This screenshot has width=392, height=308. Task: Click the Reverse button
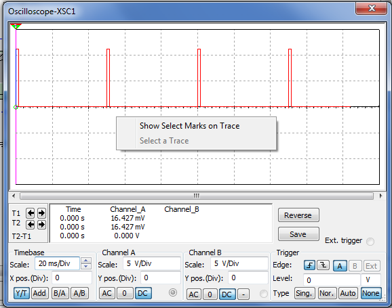298,215
